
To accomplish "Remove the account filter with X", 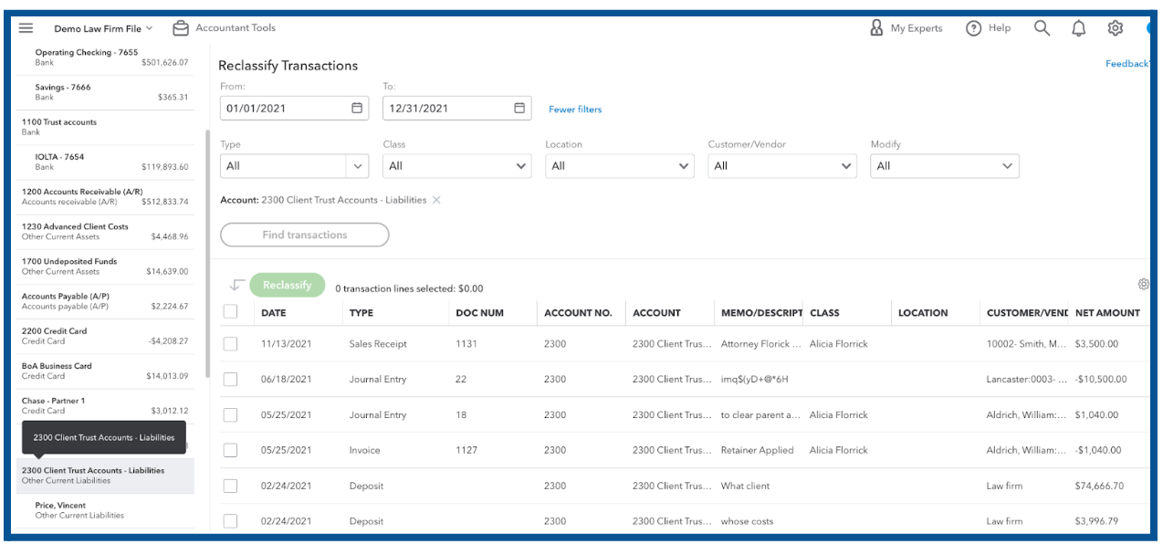I will pyautogui.click(x=436, y=200).
